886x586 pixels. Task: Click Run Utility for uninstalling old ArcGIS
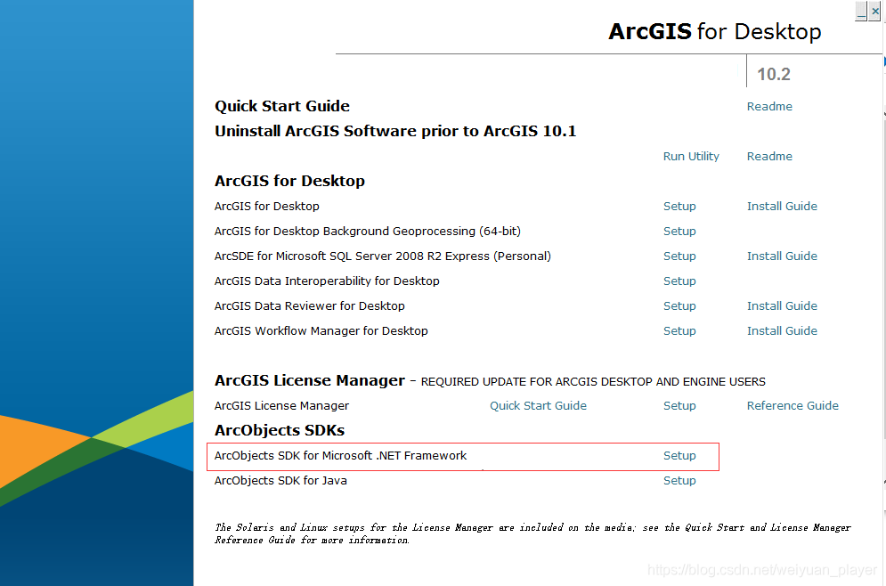coord(691,156)
